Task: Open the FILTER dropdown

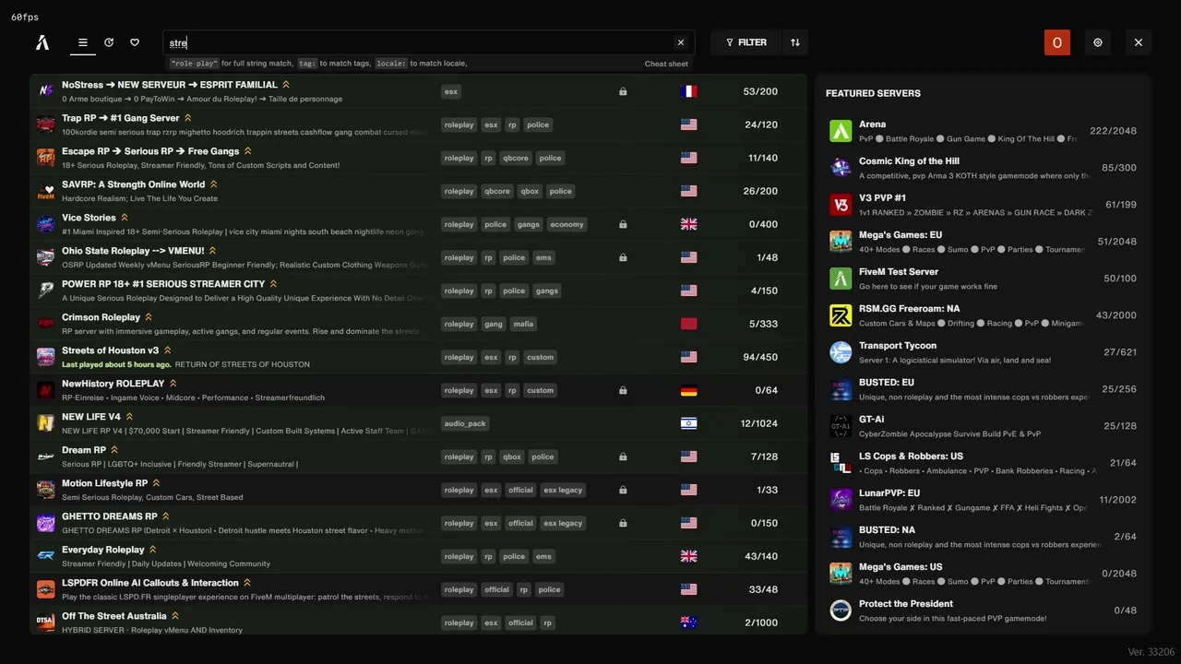Action: (x=746, y=42)
